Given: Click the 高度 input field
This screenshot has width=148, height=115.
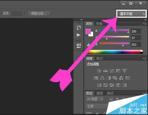Looking at the screenshot, I should coord(17,14).
